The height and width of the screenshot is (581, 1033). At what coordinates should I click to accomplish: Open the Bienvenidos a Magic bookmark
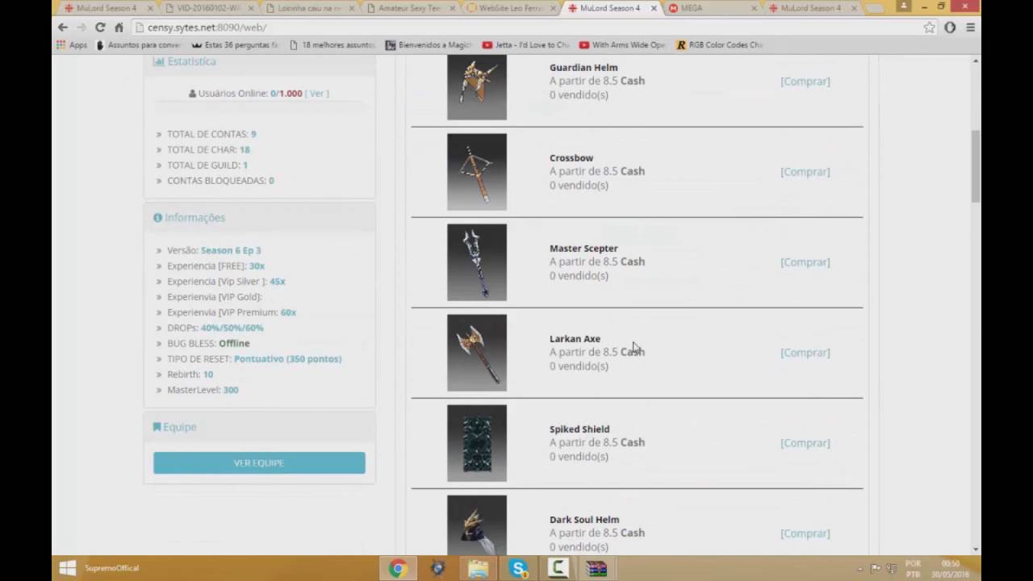pyautogui.click(x=429, y=45)
